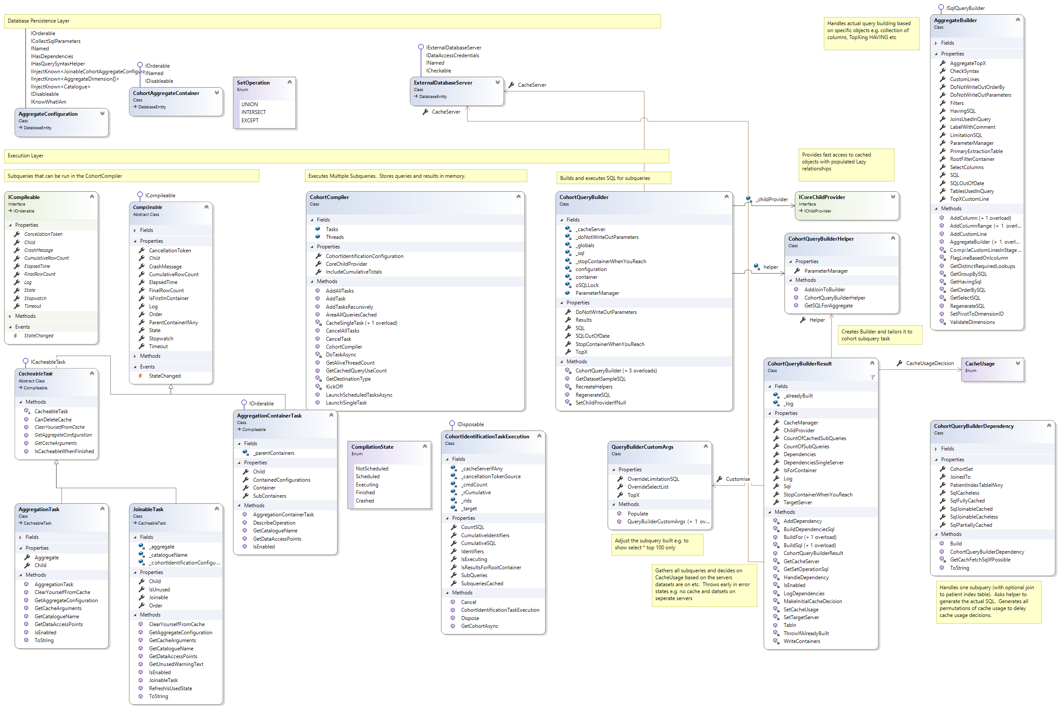The height and width of the screenshot is (708, 1059).
Task: Select the INTERSECT value in SetOperation
Action: (x=254, y=112)
